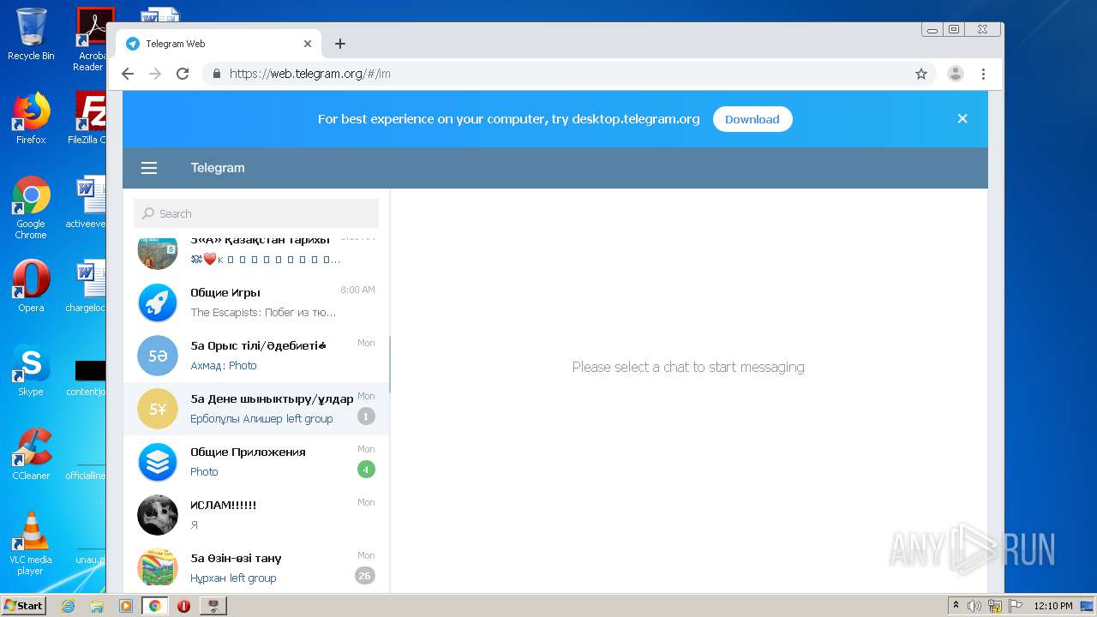Reload the Telegram Web page
This screenshot has height=617, width=1097.
click(183, 74)
